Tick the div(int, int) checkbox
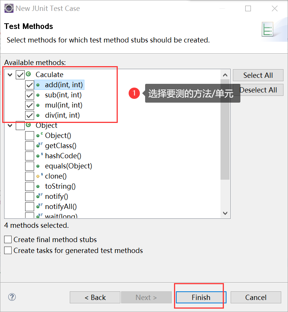The height and width of the screenshot is (312, 288). point(30,115)
